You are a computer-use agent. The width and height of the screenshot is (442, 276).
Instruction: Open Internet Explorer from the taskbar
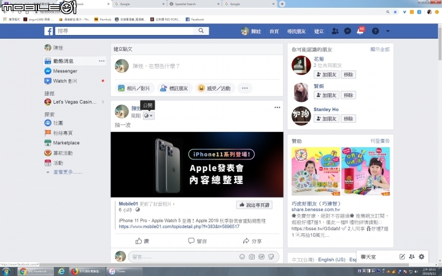pos(61,272)
